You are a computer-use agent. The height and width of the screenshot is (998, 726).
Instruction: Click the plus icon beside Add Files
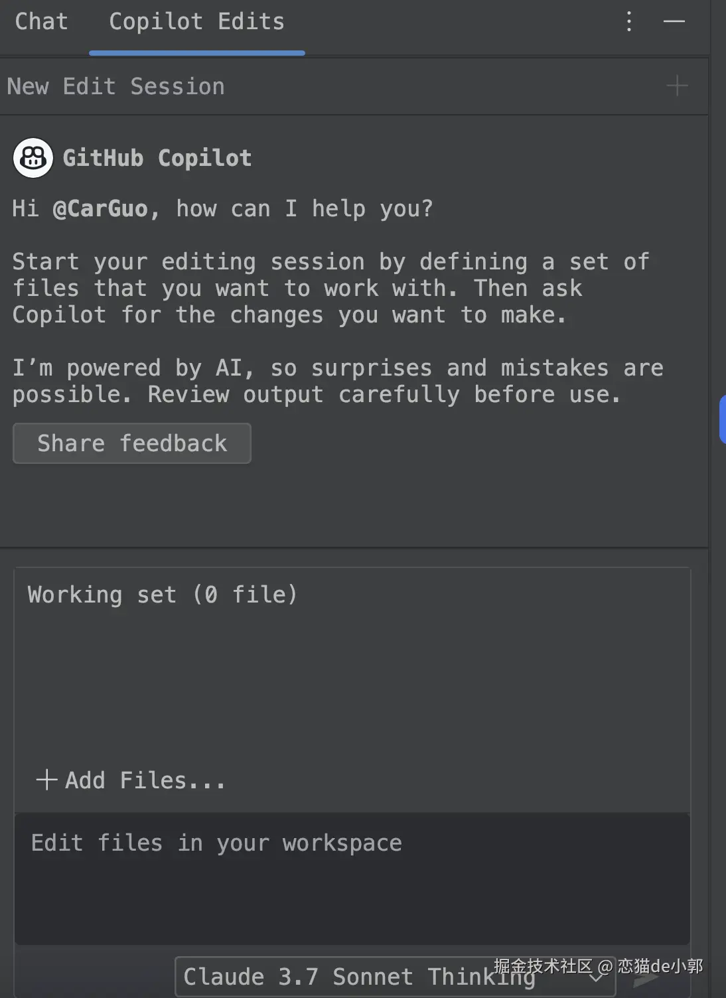46,780
